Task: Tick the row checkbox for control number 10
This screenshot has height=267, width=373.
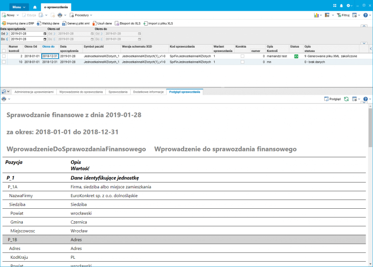Action: click(x=4, y=62)
